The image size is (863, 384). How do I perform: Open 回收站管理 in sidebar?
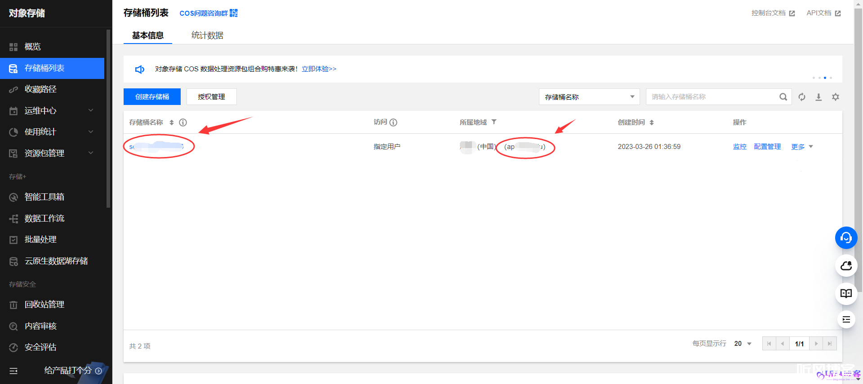click(52, 305)
